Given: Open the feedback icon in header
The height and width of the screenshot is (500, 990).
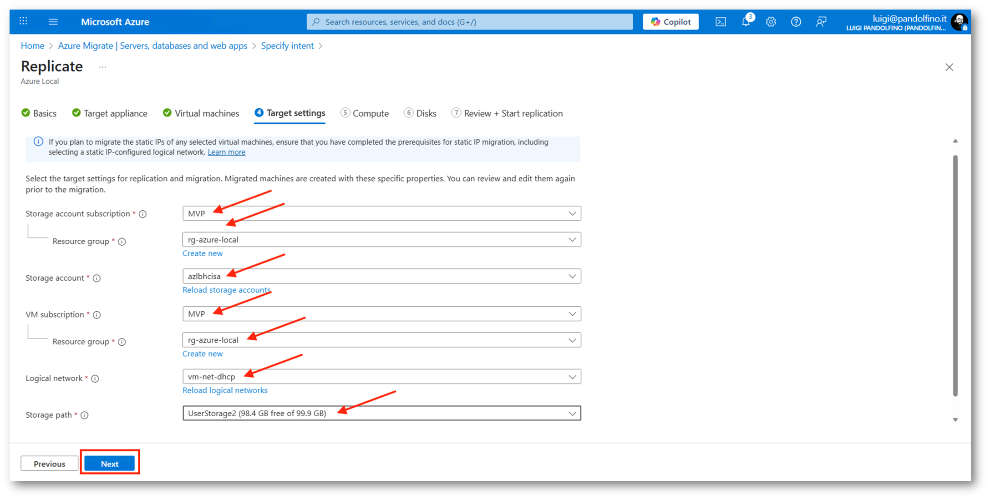Looking at the screenshot, I should (x=821, y=22).
